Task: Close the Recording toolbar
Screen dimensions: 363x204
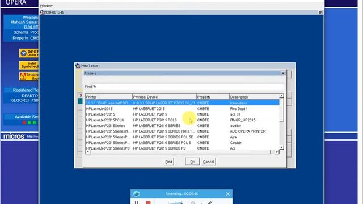Action: [x=228, y=194]
